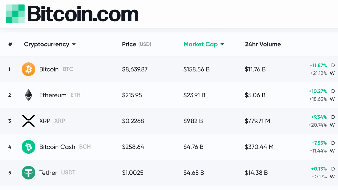The width and height of the screenshot is (338, 190).
Task: Click the # rank column header
Action: click(x=10, y=44)
